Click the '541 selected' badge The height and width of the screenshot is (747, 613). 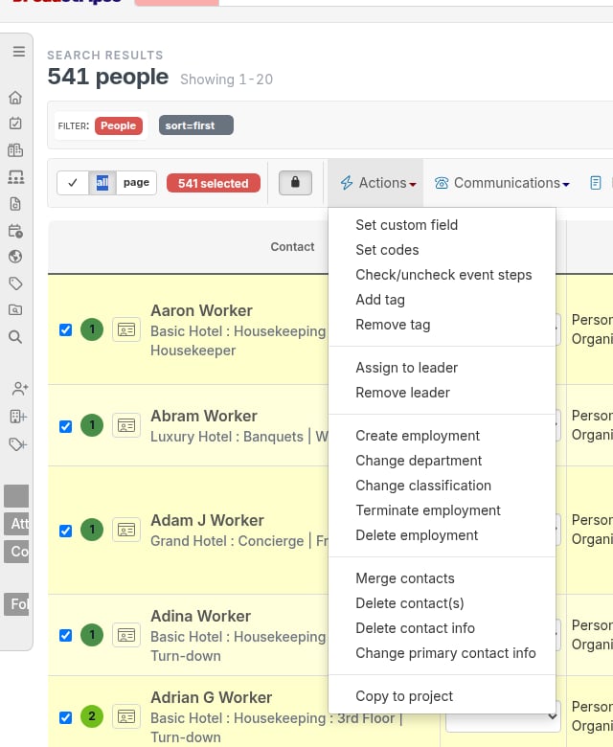(x=214, y=184)
